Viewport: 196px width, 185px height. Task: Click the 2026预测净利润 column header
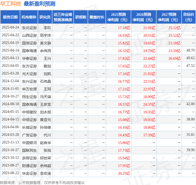(144, 17)
